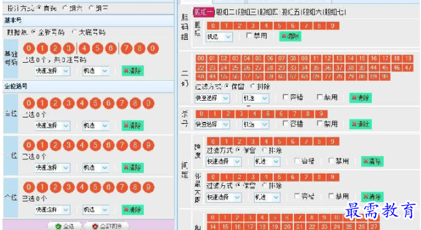Select two-digit code 00 in 二码 grid
The image size is (421, 230).
pyautogui.click(x=201, y=58)
